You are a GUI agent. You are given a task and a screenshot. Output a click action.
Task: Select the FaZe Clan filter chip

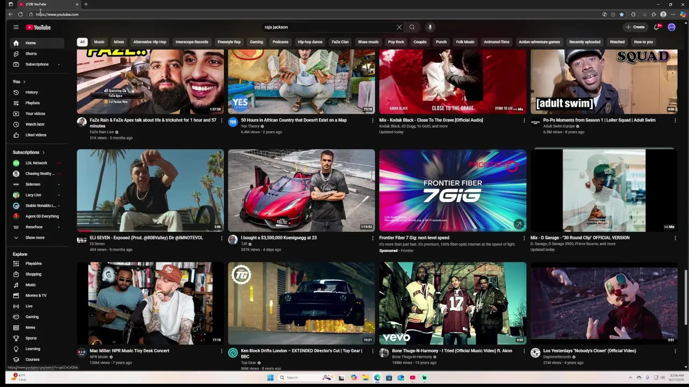pos(340,42)
